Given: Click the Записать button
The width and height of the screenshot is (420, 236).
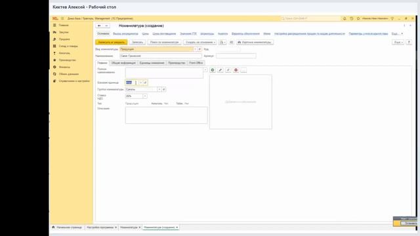Looking at the screenshot, I should coord(137,42).
